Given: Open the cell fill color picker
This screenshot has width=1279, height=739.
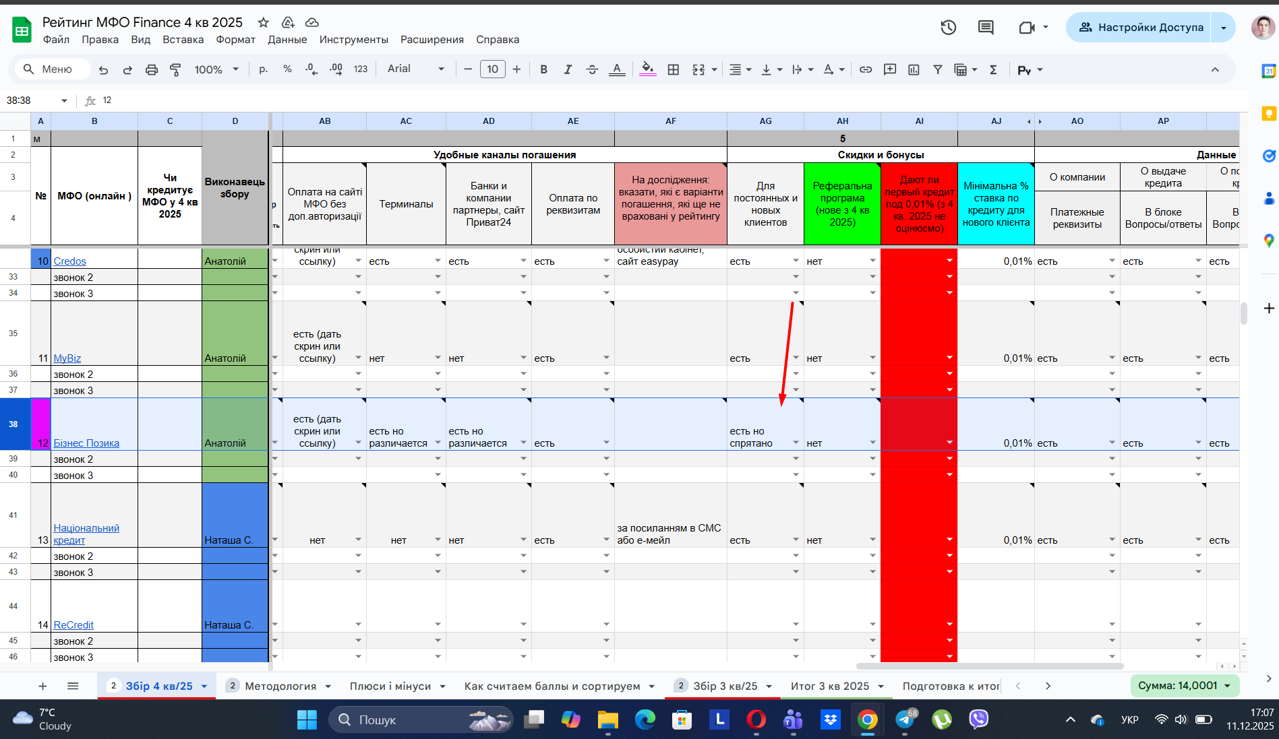Looking at the screenshot, I should pyautogui.click(x=647, y=69).
